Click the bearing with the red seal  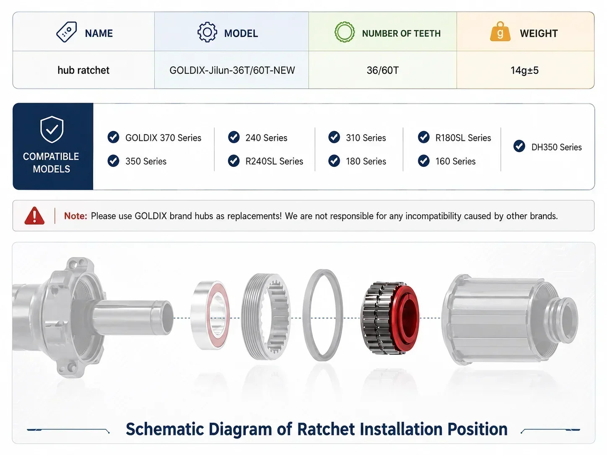click(210, 315)
